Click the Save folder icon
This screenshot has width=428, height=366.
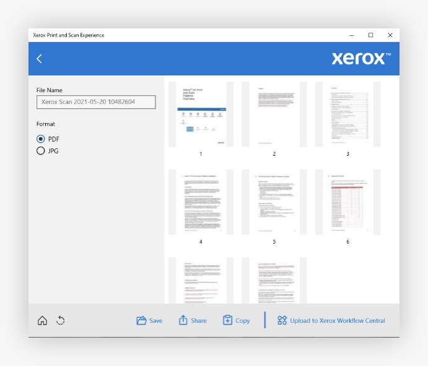pos(141,320)
